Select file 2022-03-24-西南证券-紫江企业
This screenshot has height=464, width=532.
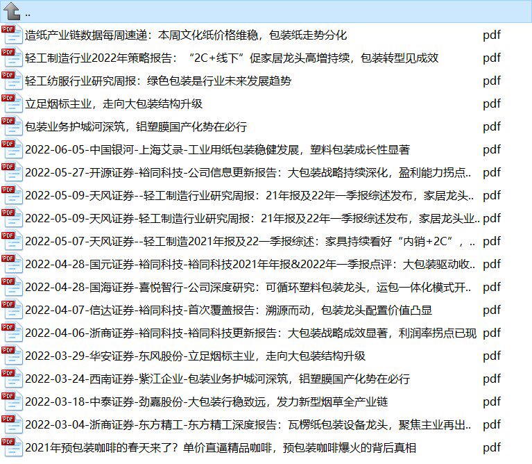(x=218, y=379)
